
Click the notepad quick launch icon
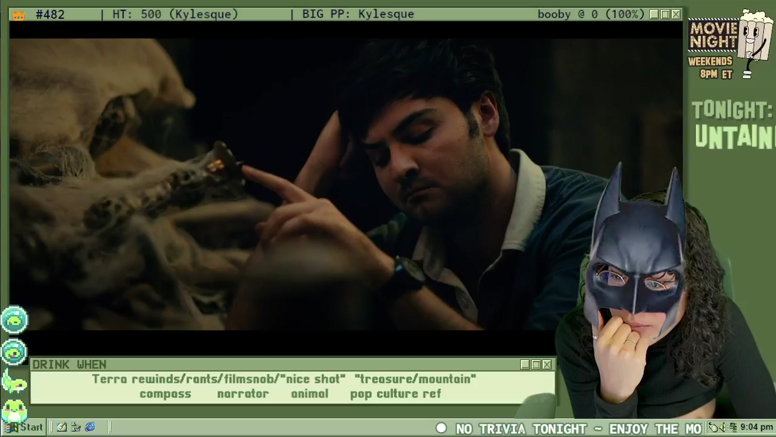[x=62, y=427]
